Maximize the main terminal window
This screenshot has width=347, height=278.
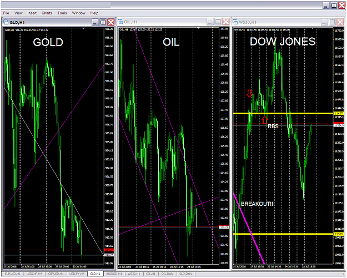click(x=334, y=6)
